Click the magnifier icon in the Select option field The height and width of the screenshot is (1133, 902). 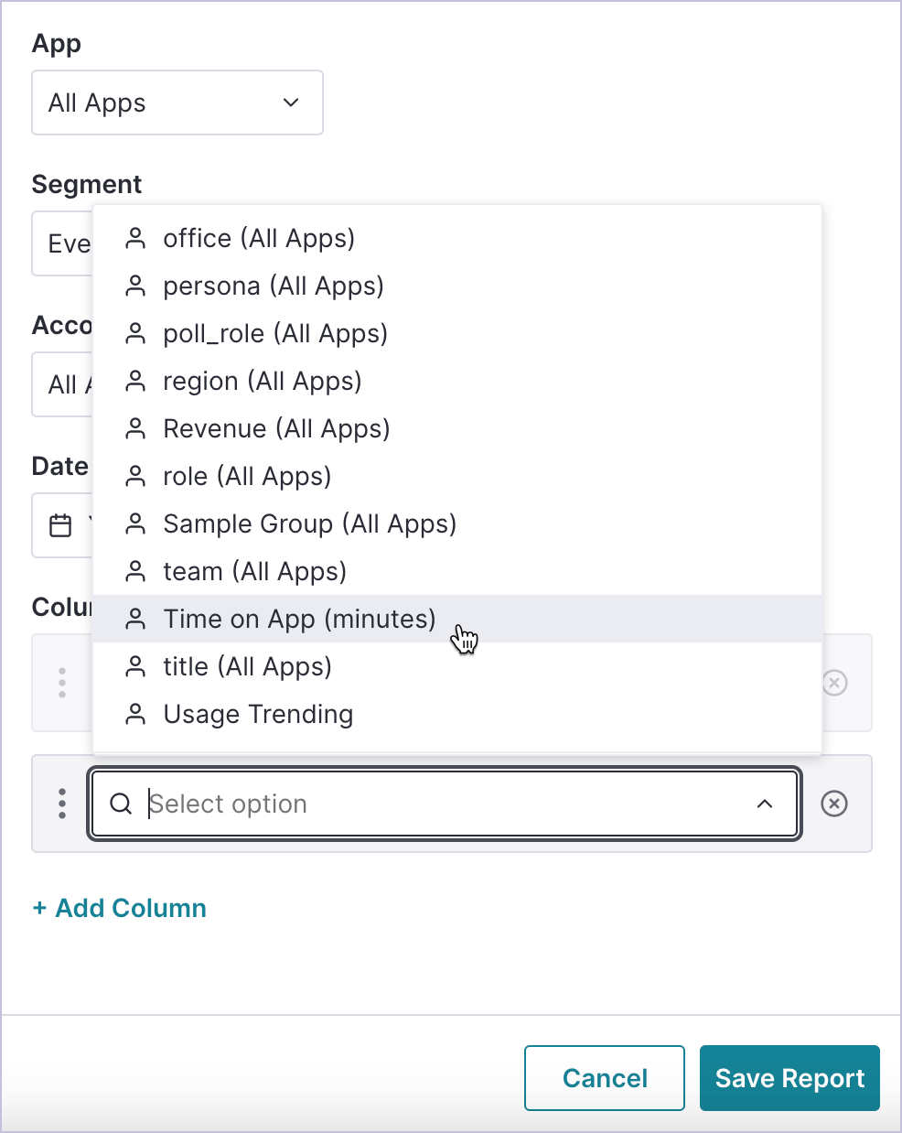point(122,804)
